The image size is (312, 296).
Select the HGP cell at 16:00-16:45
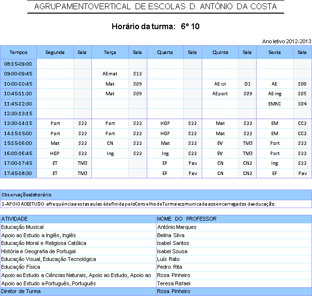pos(55,154)
